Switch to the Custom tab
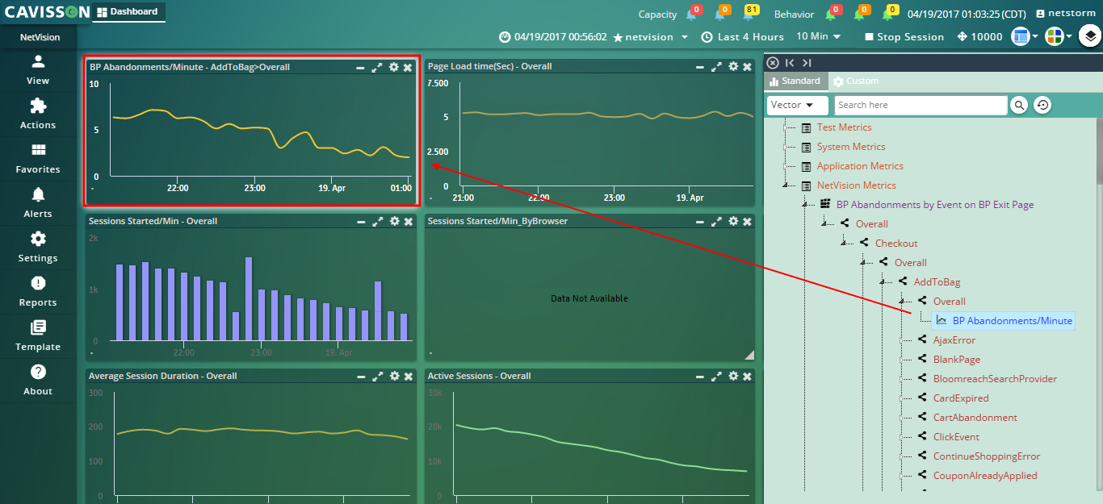This screenshot has height=504, width=1103. (856, 81)
